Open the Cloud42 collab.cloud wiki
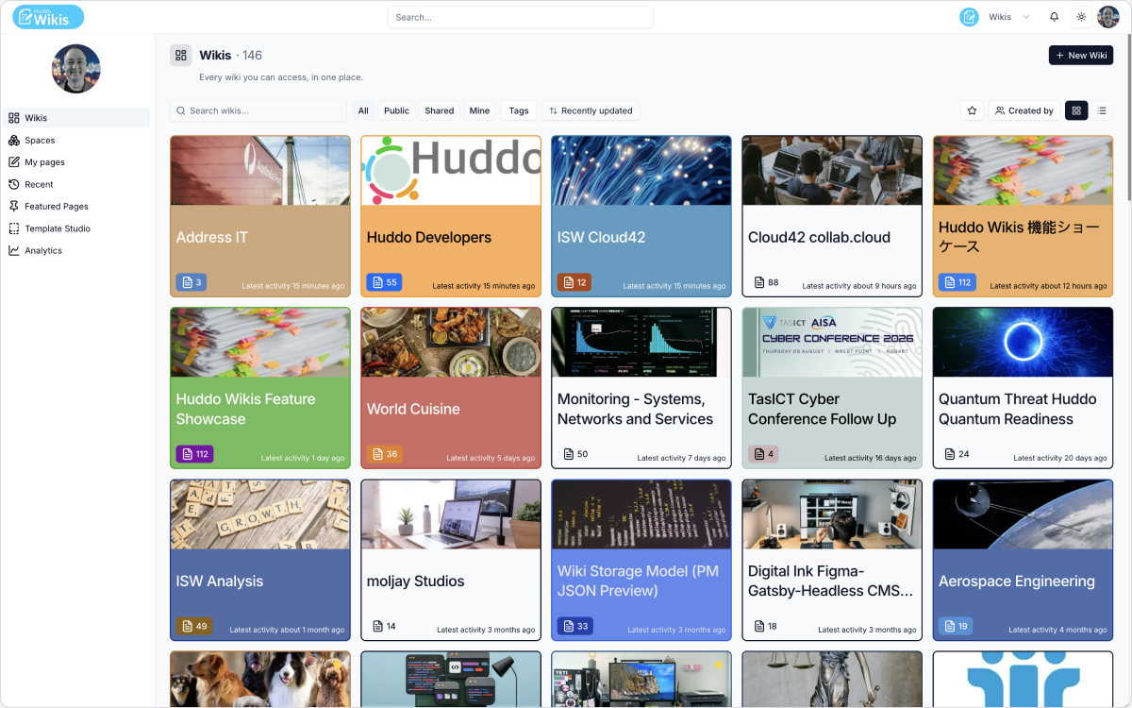The image size is (1132, 708). pos(832,216)
